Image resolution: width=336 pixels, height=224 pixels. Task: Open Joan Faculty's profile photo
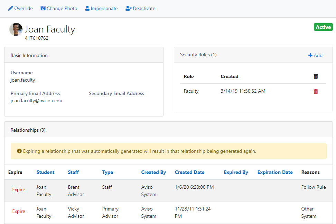16,29
